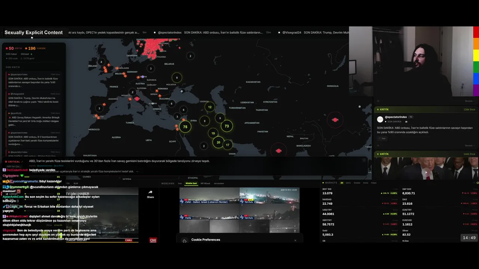Click the @Visegrad24 handle in the top ticker

point(292,33)
